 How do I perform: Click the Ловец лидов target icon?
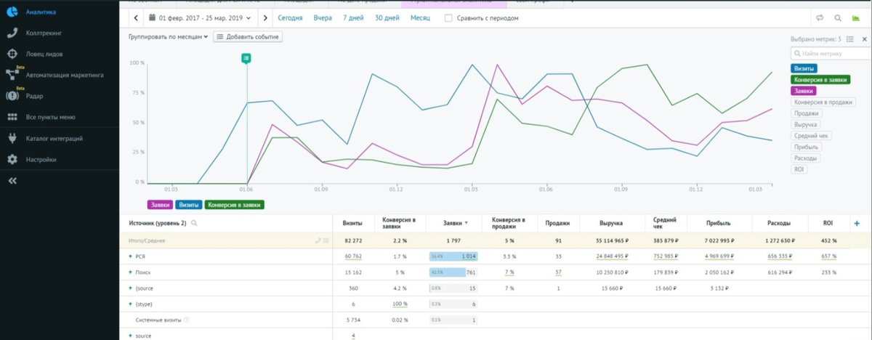pos(12,54)
